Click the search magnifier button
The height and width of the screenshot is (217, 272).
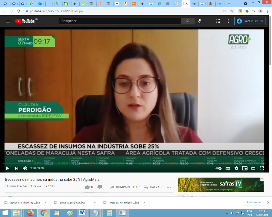[187, 21]
